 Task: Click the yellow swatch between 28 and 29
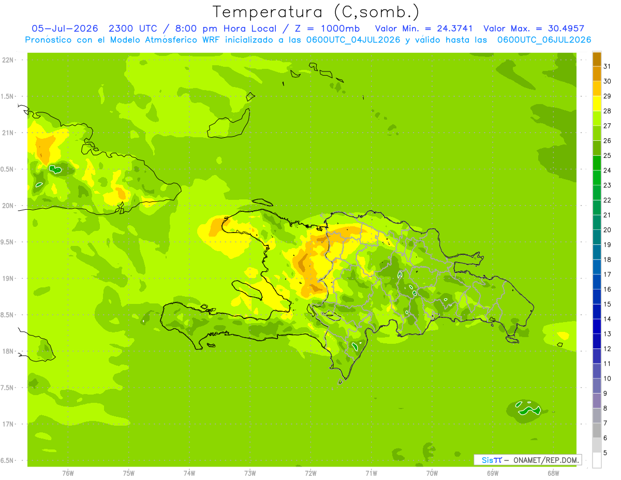tap(597, 103)
